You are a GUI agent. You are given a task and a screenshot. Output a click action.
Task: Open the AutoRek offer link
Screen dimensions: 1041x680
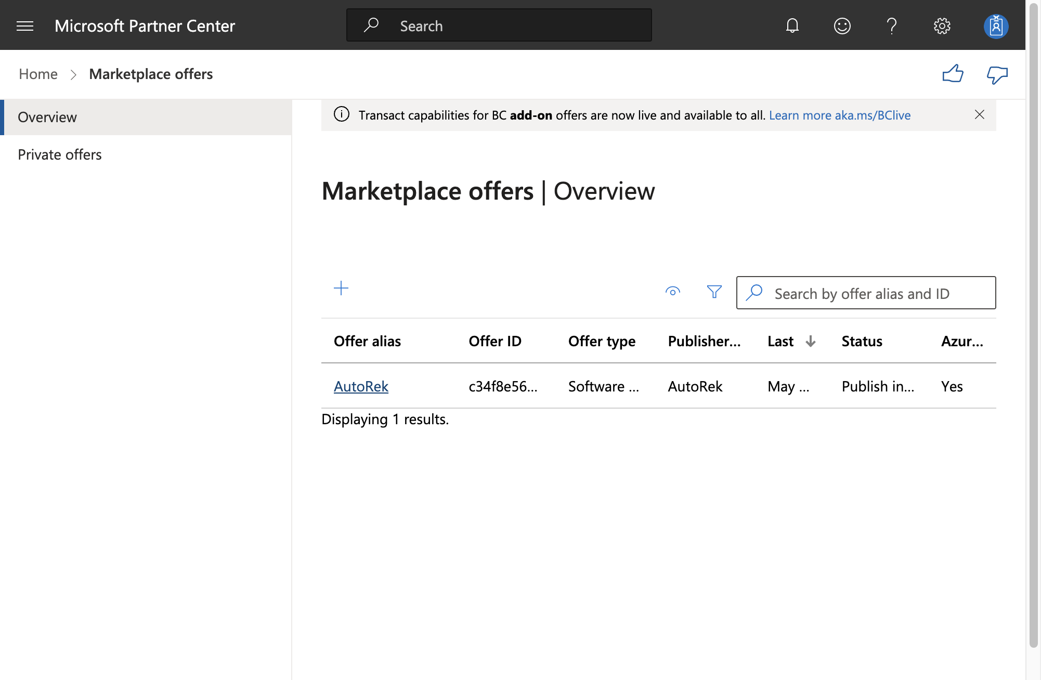(361, 386)
